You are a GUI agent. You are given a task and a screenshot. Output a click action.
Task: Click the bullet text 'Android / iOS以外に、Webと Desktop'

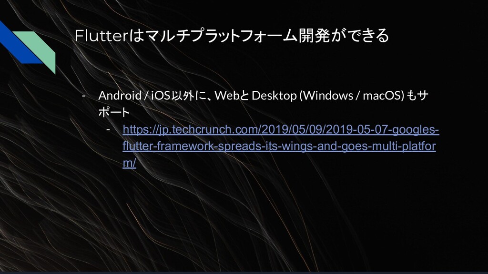click(197, 95)
